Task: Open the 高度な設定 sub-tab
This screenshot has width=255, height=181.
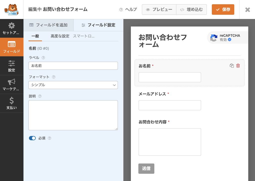Action: tap(60, 36)
